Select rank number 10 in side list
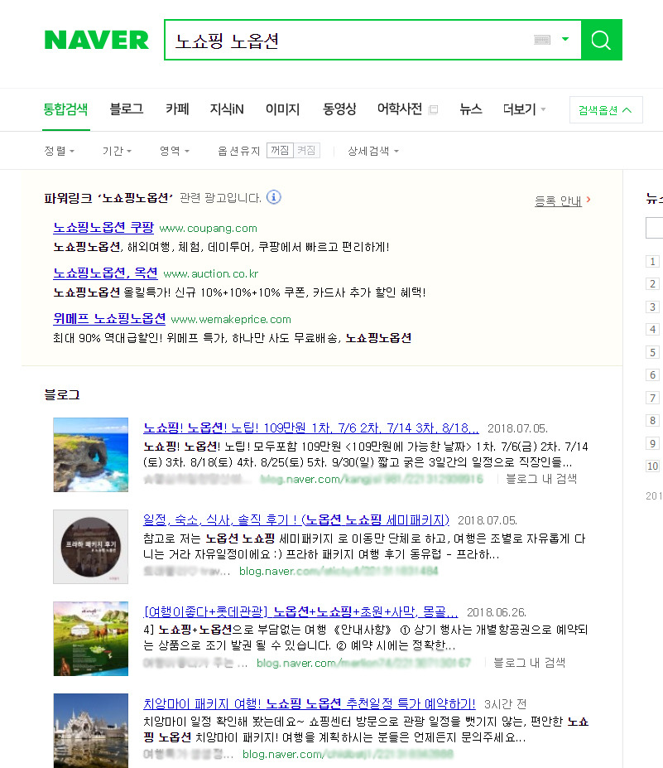 (x=652, y=466)
